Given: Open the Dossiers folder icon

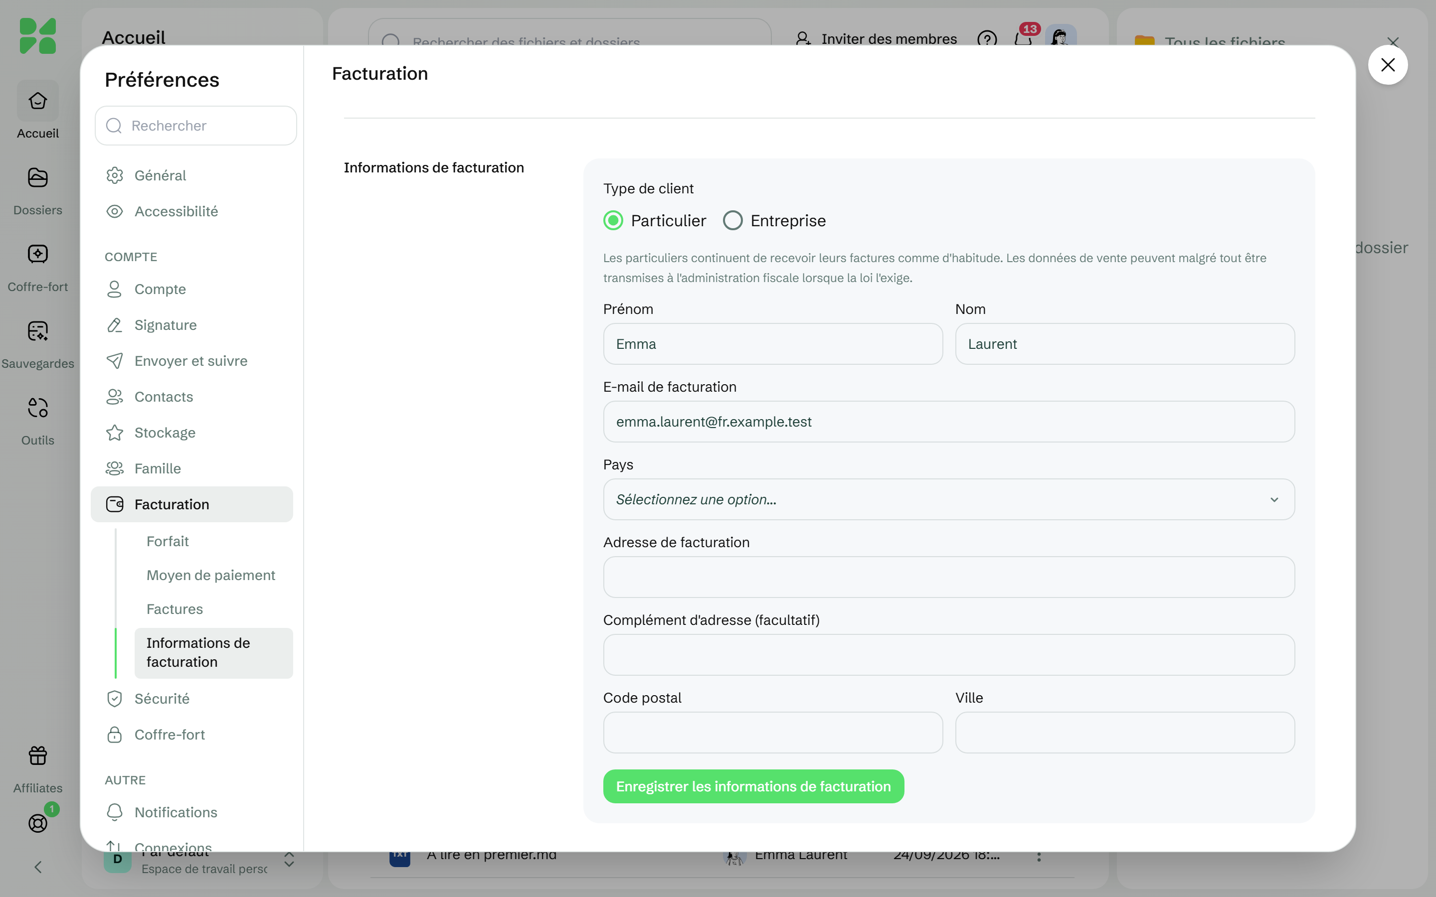Looking at the screenshot, I should click(x=37, y=177).
